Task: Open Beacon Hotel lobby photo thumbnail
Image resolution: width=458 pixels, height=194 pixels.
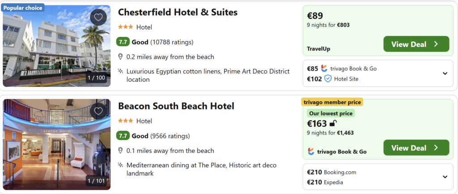Action: tap(56, 144)
